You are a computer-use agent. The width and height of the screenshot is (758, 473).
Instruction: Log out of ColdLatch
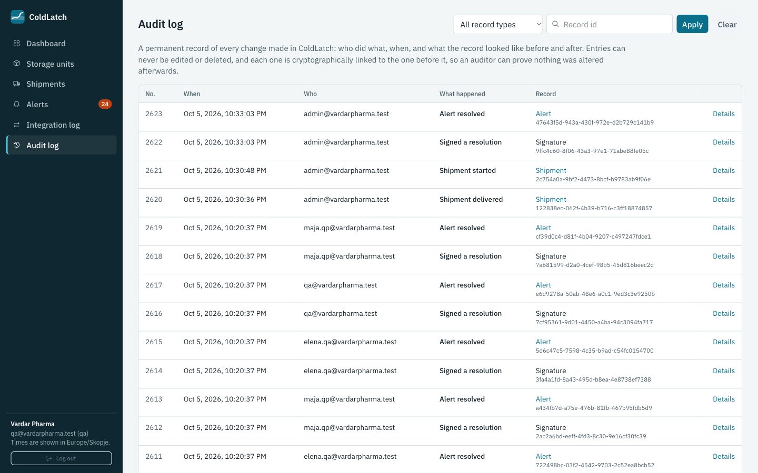tap(61, 458)
